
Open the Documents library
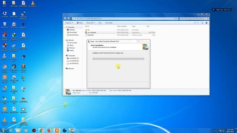pyautogui.click(x=73, y=43)
